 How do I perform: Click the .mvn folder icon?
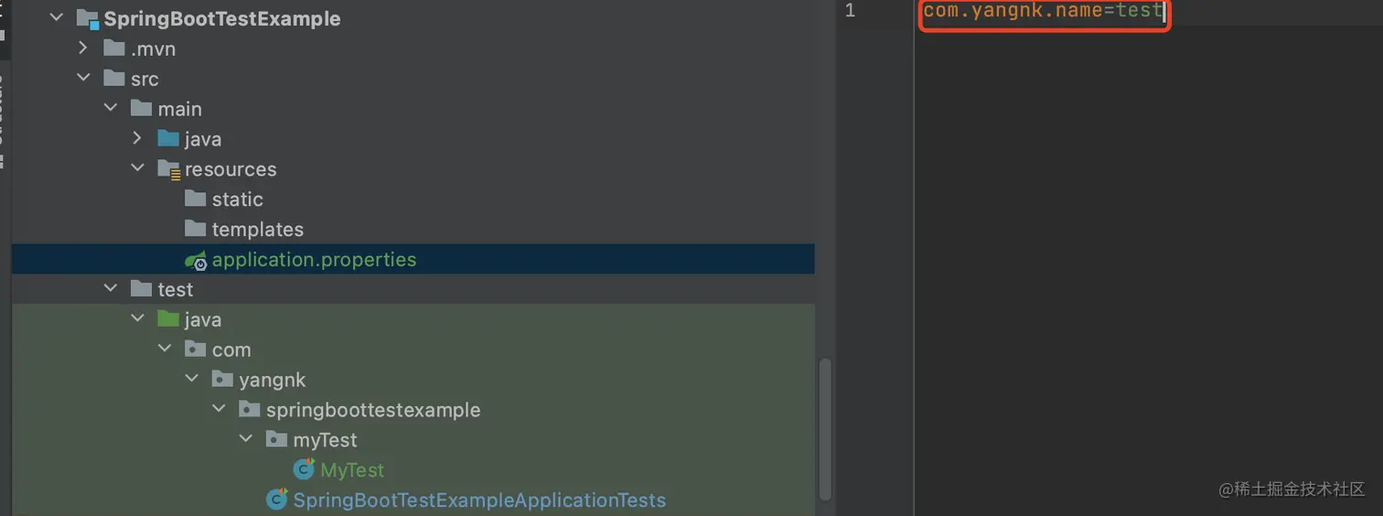[114, 48]
